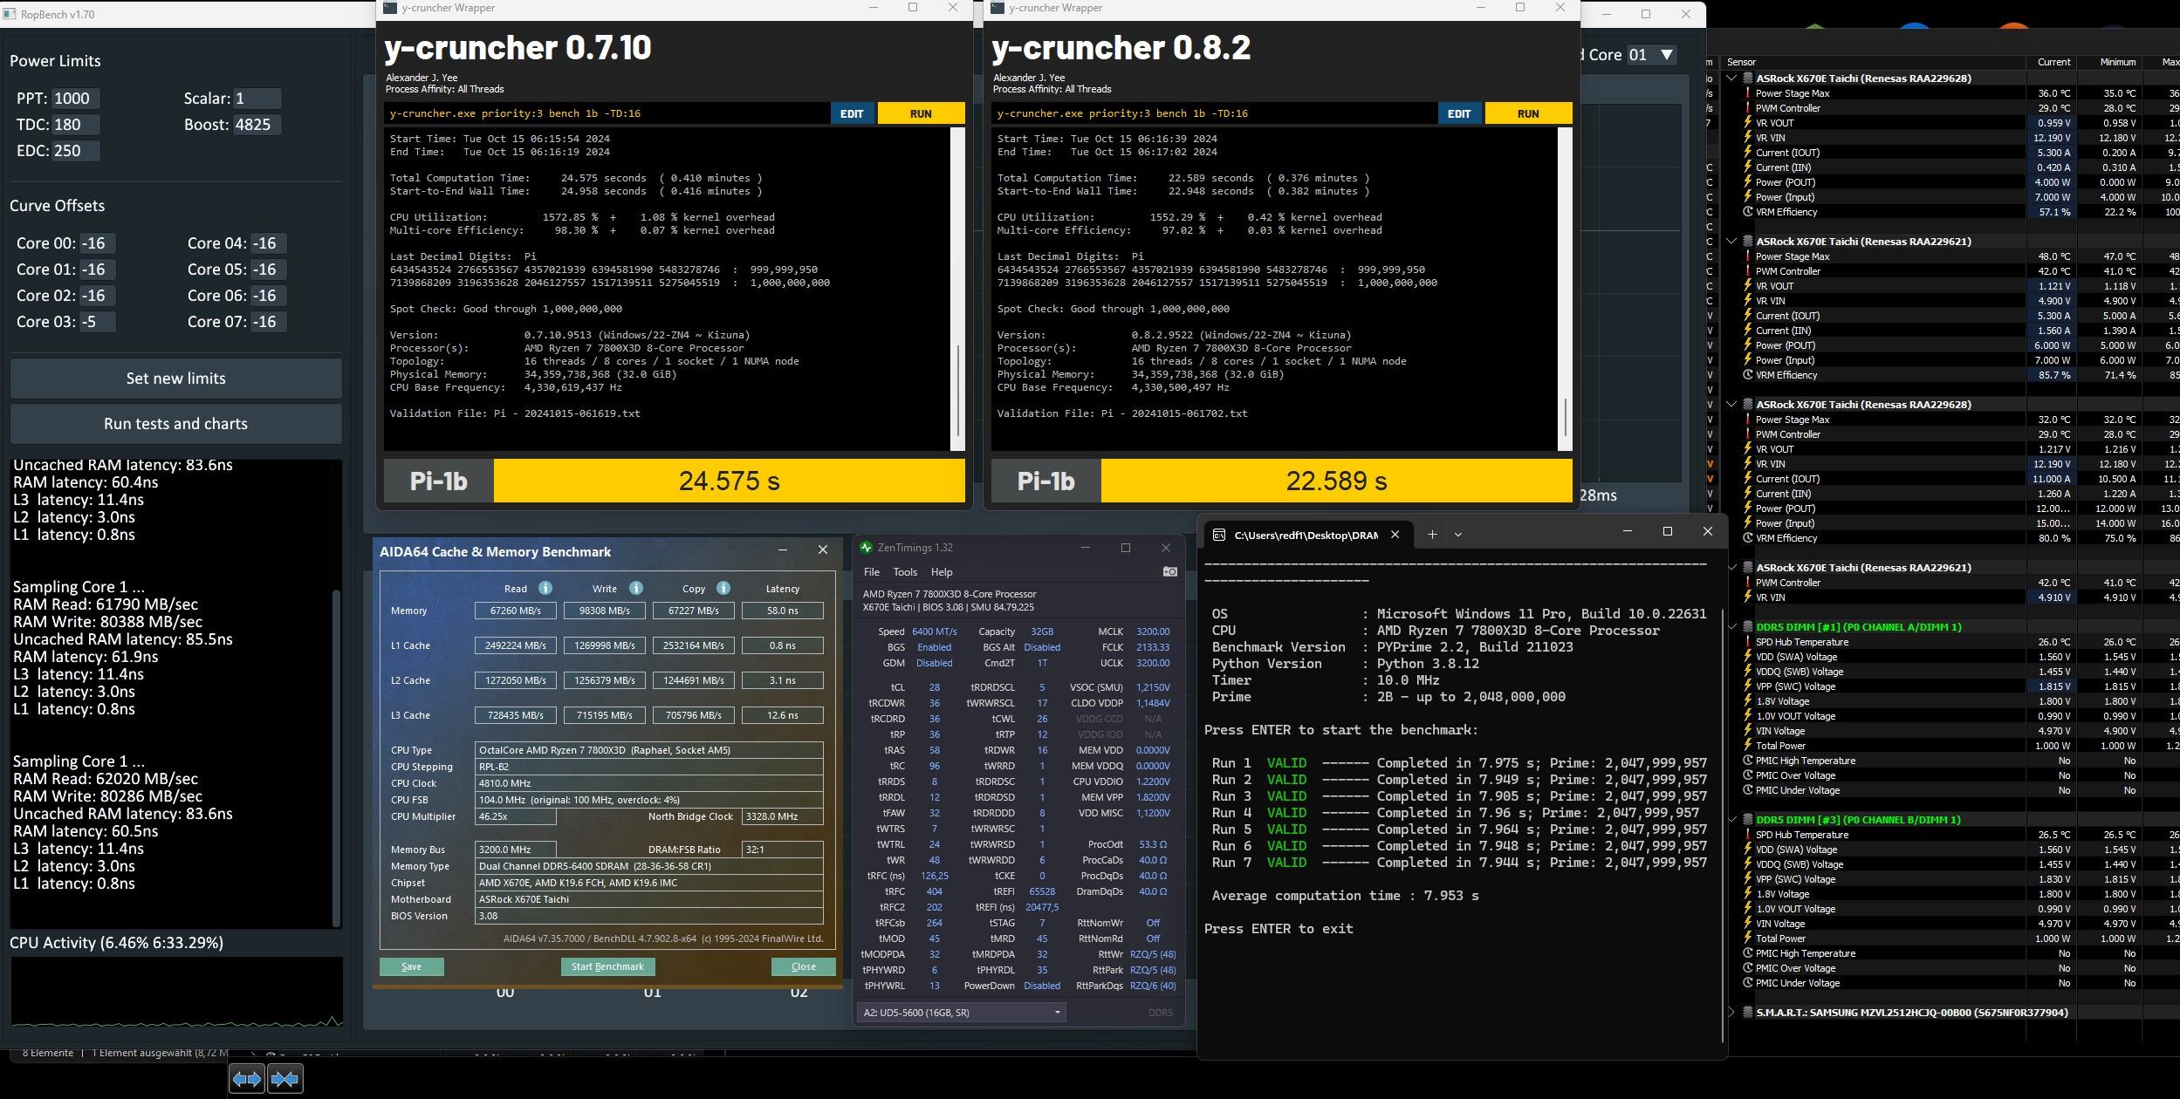The width and height of the screenshot is (2180, 1099).
Task: Close the DRAM terminal tab with its X
Action: tap(1395, 535)
